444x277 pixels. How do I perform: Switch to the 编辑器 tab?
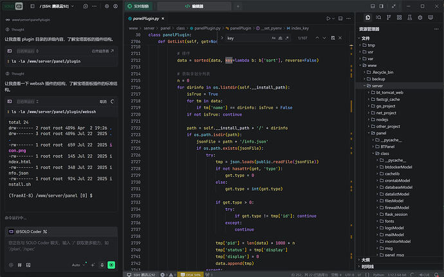[194, 6]
